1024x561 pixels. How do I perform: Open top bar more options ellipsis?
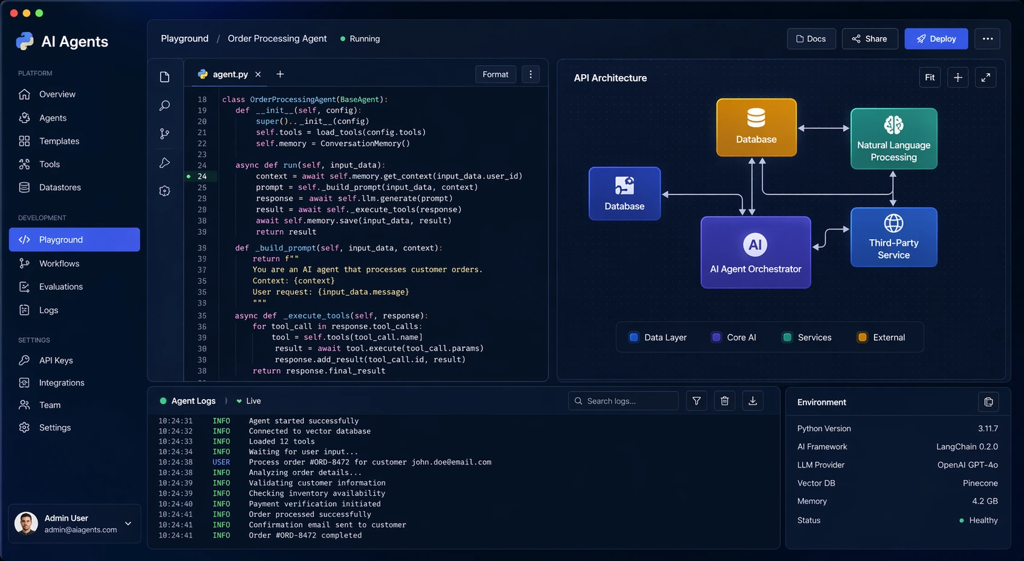coord(988,39)
